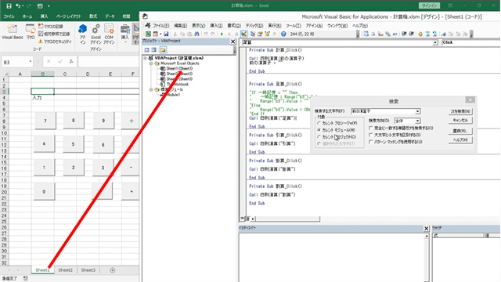
Task: Open dropdown arrow beside insert-userform icon
Action: click(x=160, y=34)
